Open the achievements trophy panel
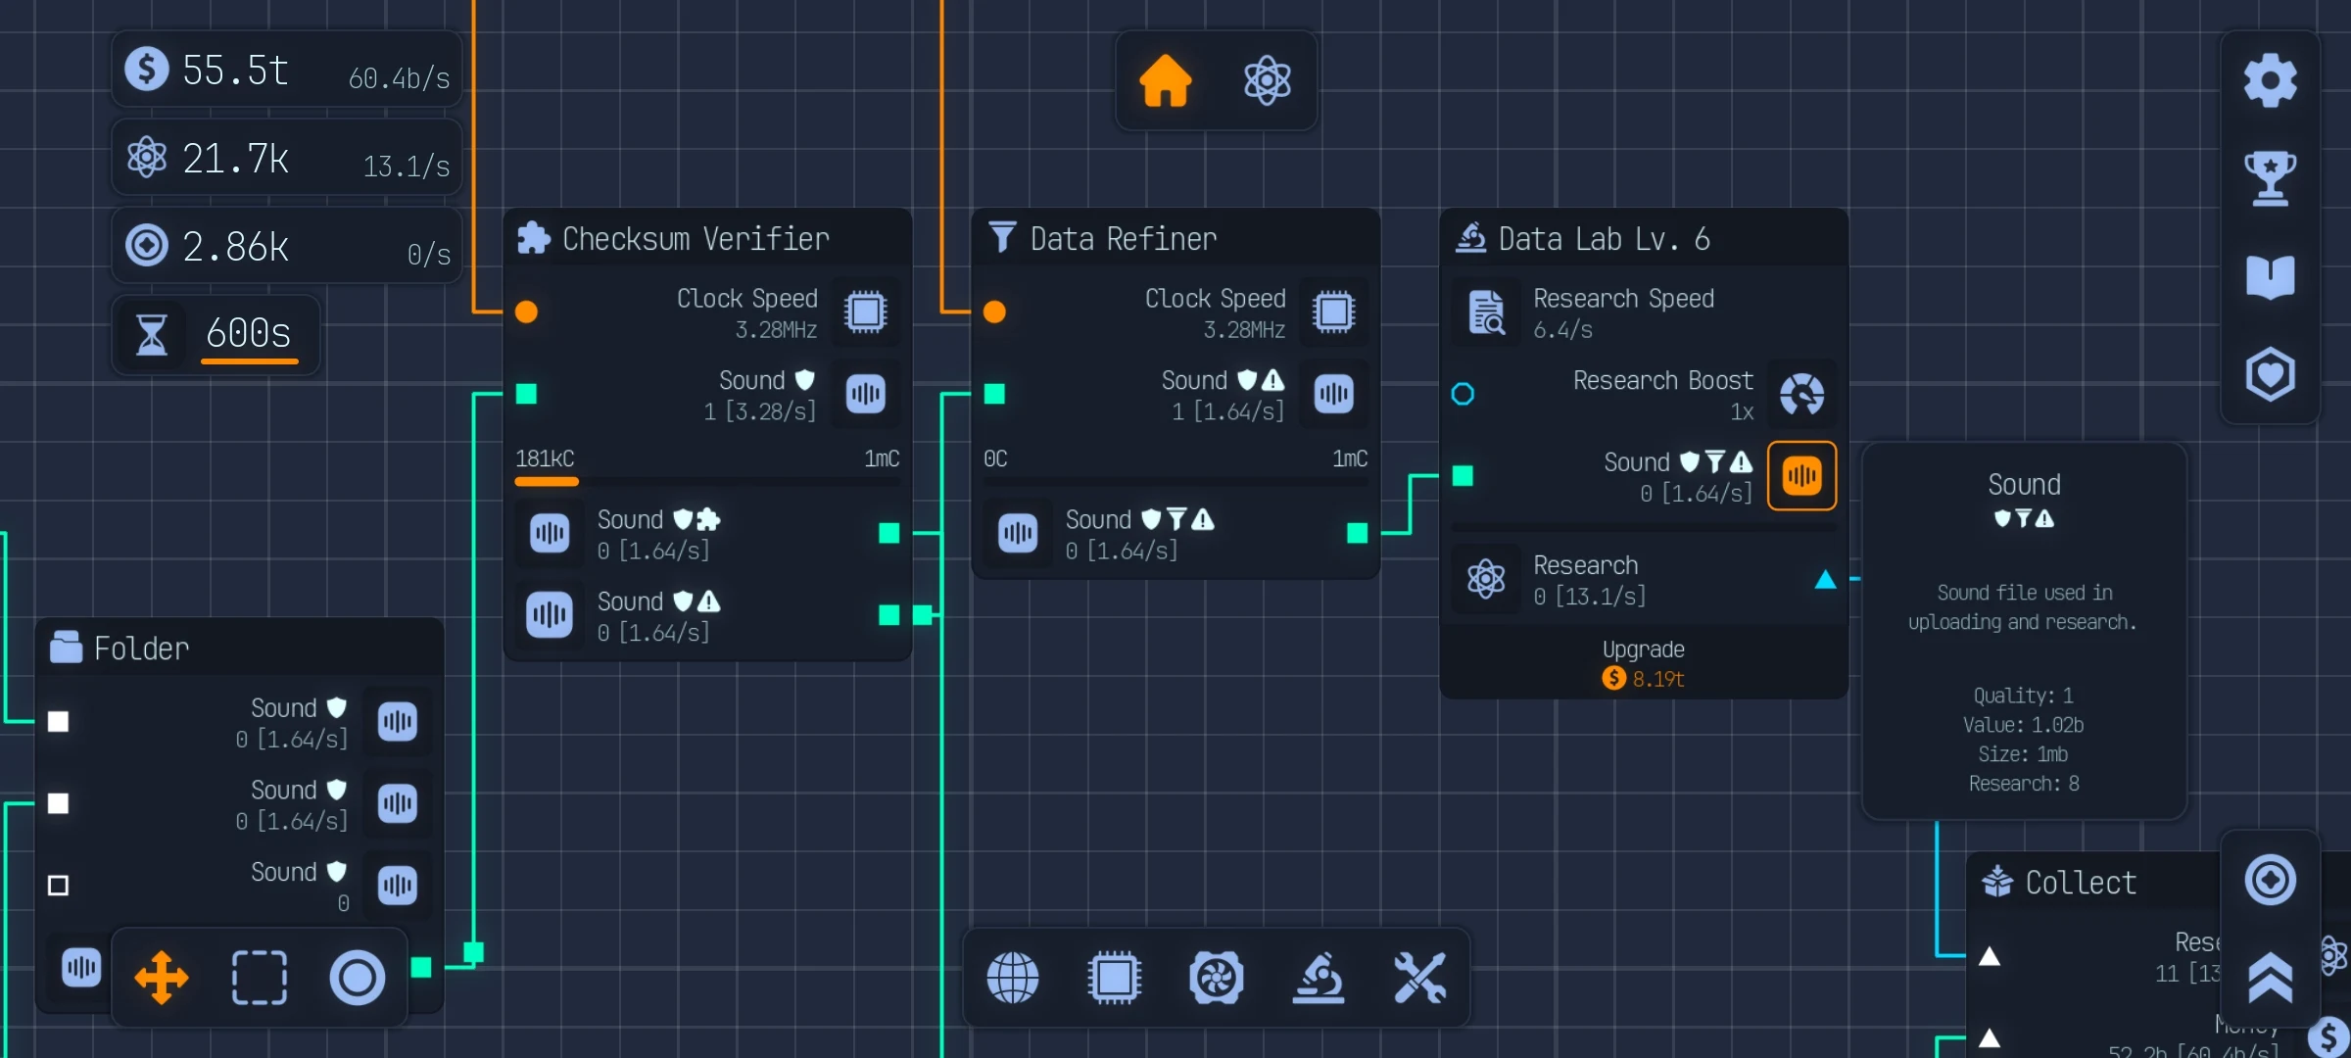Viewport: 2351px width, 1058px height. pos(2270,178)
